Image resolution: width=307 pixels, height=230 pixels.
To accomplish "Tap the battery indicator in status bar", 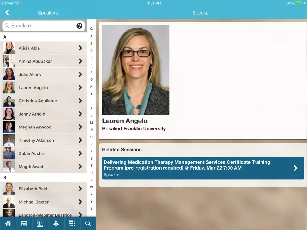I will pyautogui.click(x=299, y=3).
